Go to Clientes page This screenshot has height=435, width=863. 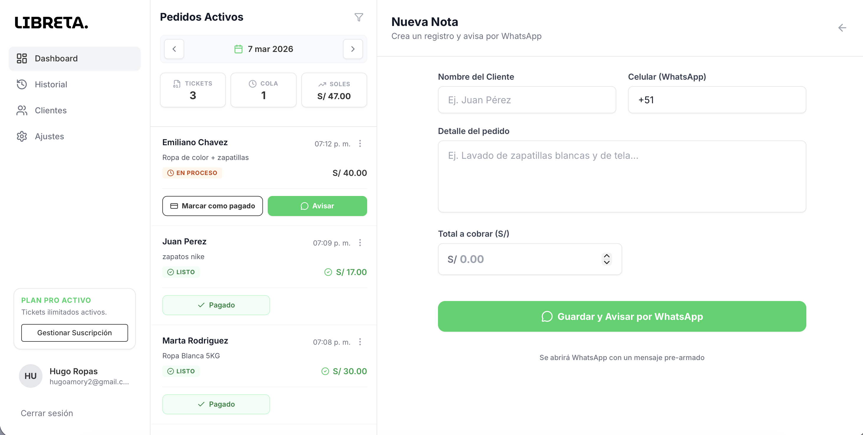click(50, 110)
